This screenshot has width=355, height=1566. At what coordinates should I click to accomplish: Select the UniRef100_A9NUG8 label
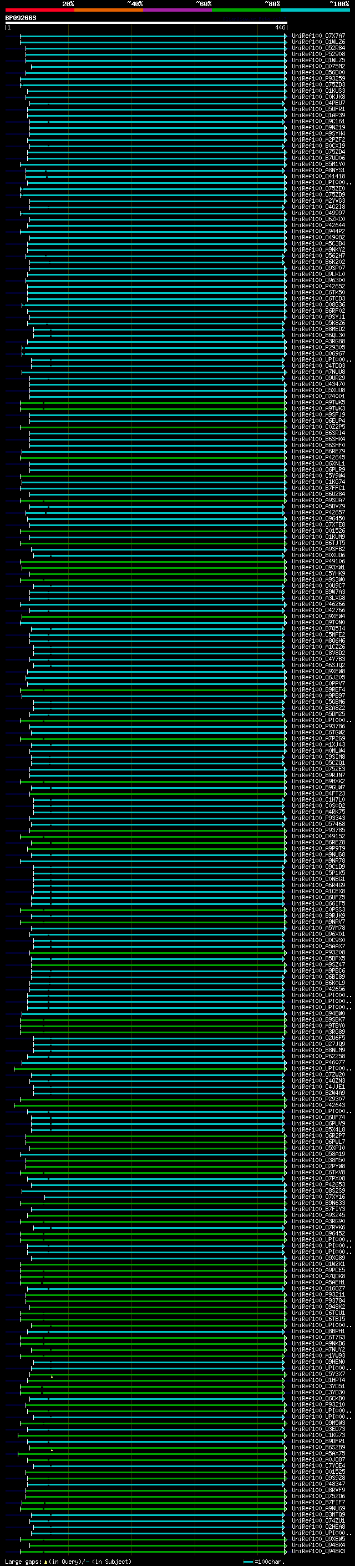tap(318, 854)
